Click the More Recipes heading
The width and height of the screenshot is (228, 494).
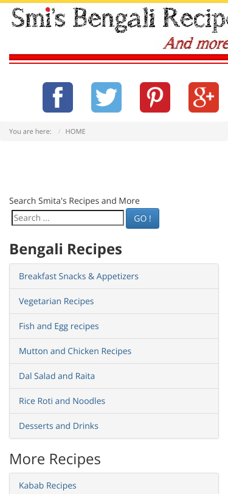tap(55, 459)
